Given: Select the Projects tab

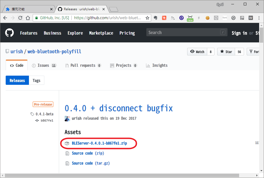Looking at the screenshot, I should pyautogui.click(x=124, y=65).
